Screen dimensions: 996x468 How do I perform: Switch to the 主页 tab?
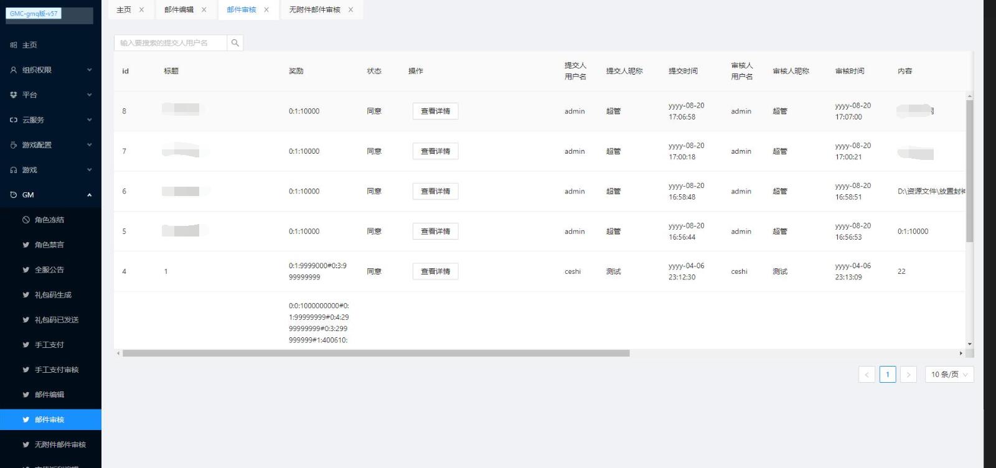pyautogui.click(x=124, y=10)
